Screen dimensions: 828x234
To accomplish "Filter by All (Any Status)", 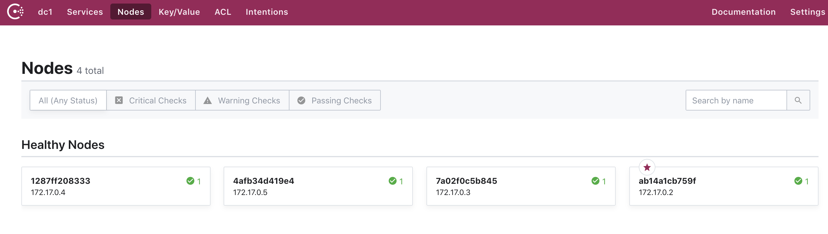I will [68, 100].
